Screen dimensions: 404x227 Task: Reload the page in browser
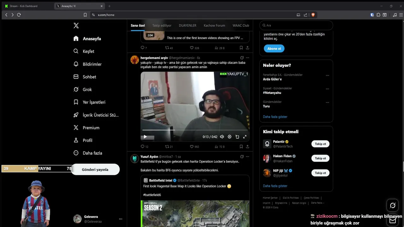(19, 15)
